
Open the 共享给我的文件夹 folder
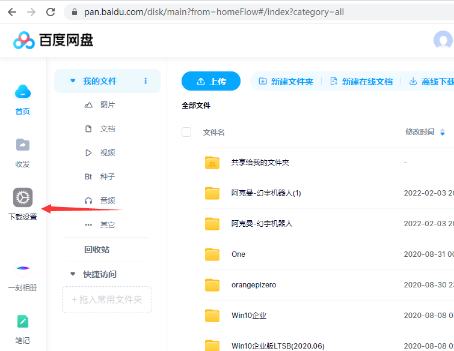pyautogui.click(x=260, y=163)
